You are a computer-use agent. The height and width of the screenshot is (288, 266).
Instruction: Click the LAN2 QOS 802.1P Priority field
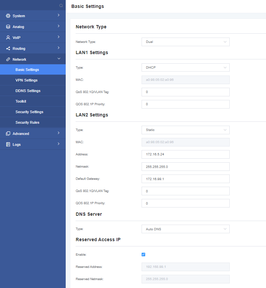(x=185, y=203)
